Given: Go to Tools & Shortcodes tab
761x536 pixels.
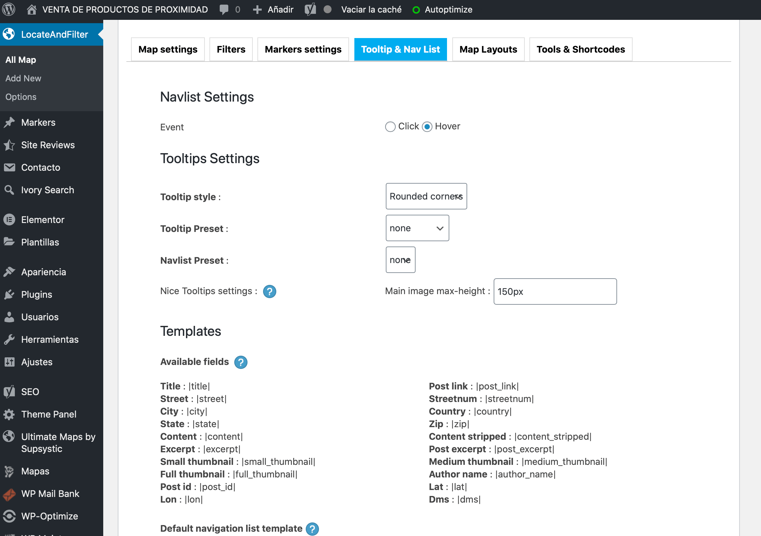Looking at the screenshot, I should (581, 49).
